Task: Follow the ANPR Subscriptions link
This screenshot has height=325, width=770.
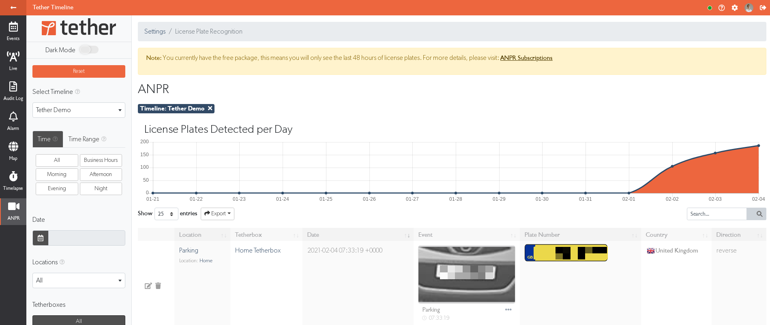Action: tap(526, 58)
